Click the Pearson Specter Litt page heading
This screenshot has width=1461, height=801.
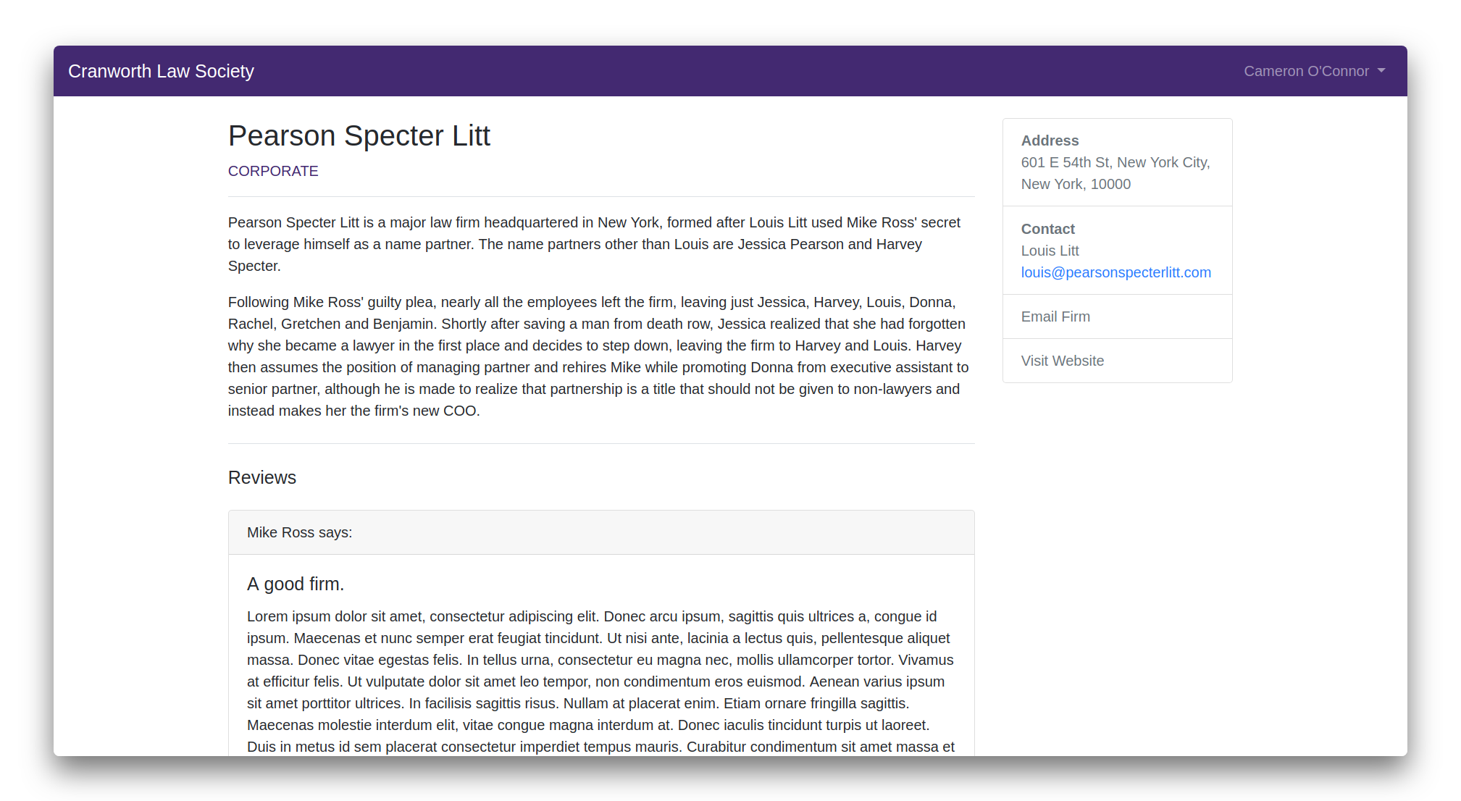click(x=359, y=136)
